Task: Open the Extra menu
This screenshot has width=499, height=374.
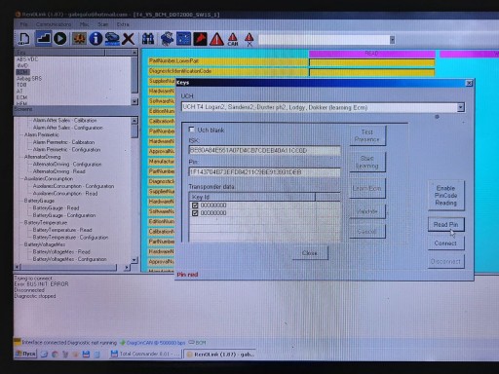Action: [123, 24]
